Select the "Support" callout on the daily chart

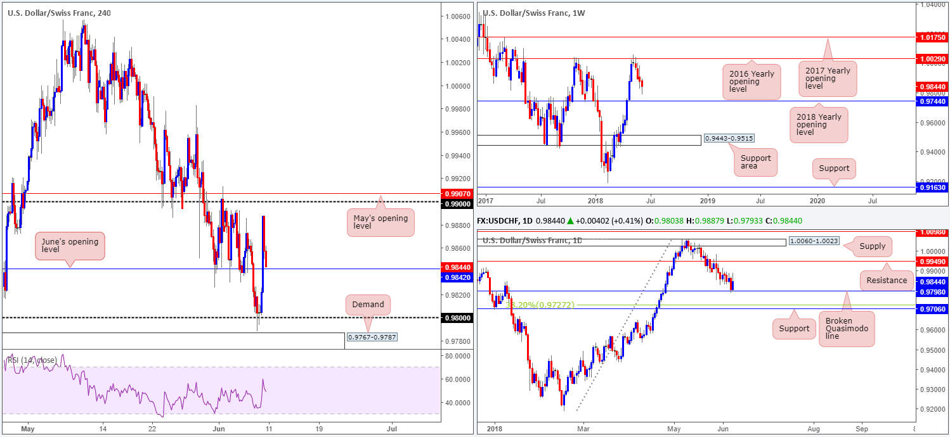(794, 328)
